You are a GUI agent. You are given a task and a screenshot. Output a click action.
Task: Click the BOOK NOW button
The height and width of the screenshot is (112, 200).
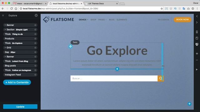[182, 20]
